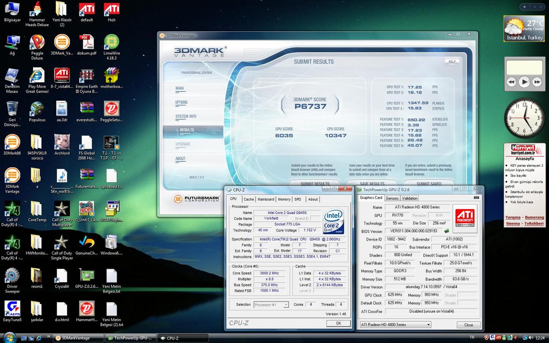Open the Sinema link in Hürriyet gadget
Screen dimensions: 549x343
(x=512, y=223)
